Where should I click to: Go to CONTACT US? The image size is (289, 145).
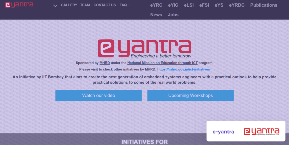click(105, 5)
